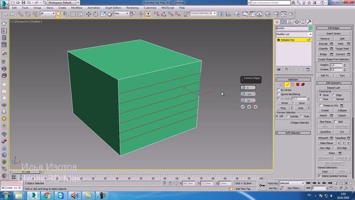This screenshot has height=200, width=355.
Task: Open the Render Setup icon
Action: 277,14
